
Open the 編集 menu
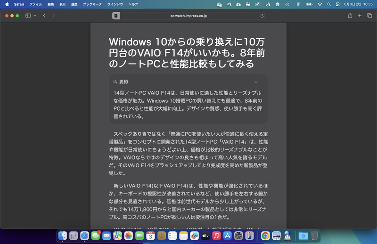51,4
